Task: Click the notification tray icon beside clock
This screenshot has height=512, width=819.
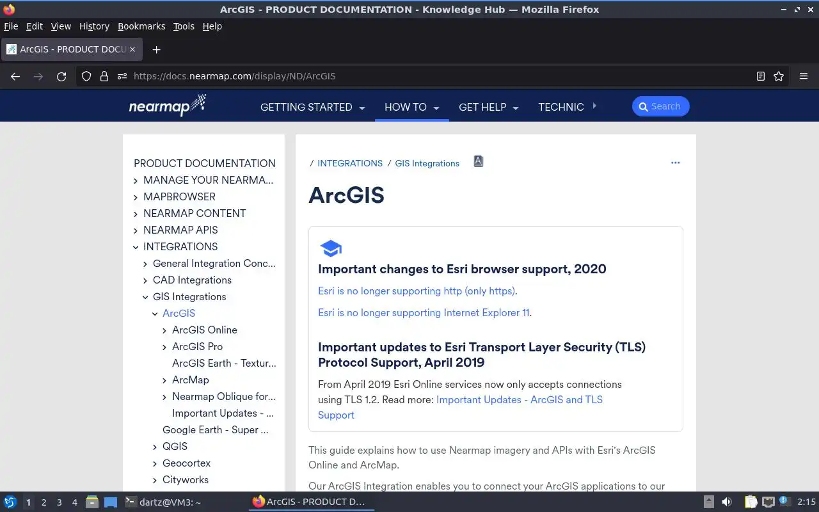Action: [785, 501]
